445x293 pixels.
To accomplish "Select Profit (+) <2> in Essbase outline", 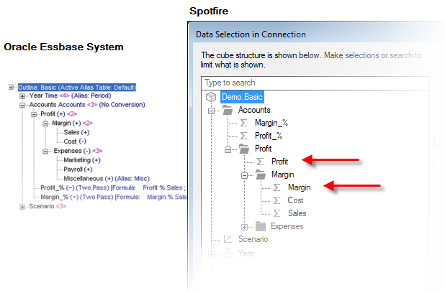I will pyautogui.click(x=59, y=114).
